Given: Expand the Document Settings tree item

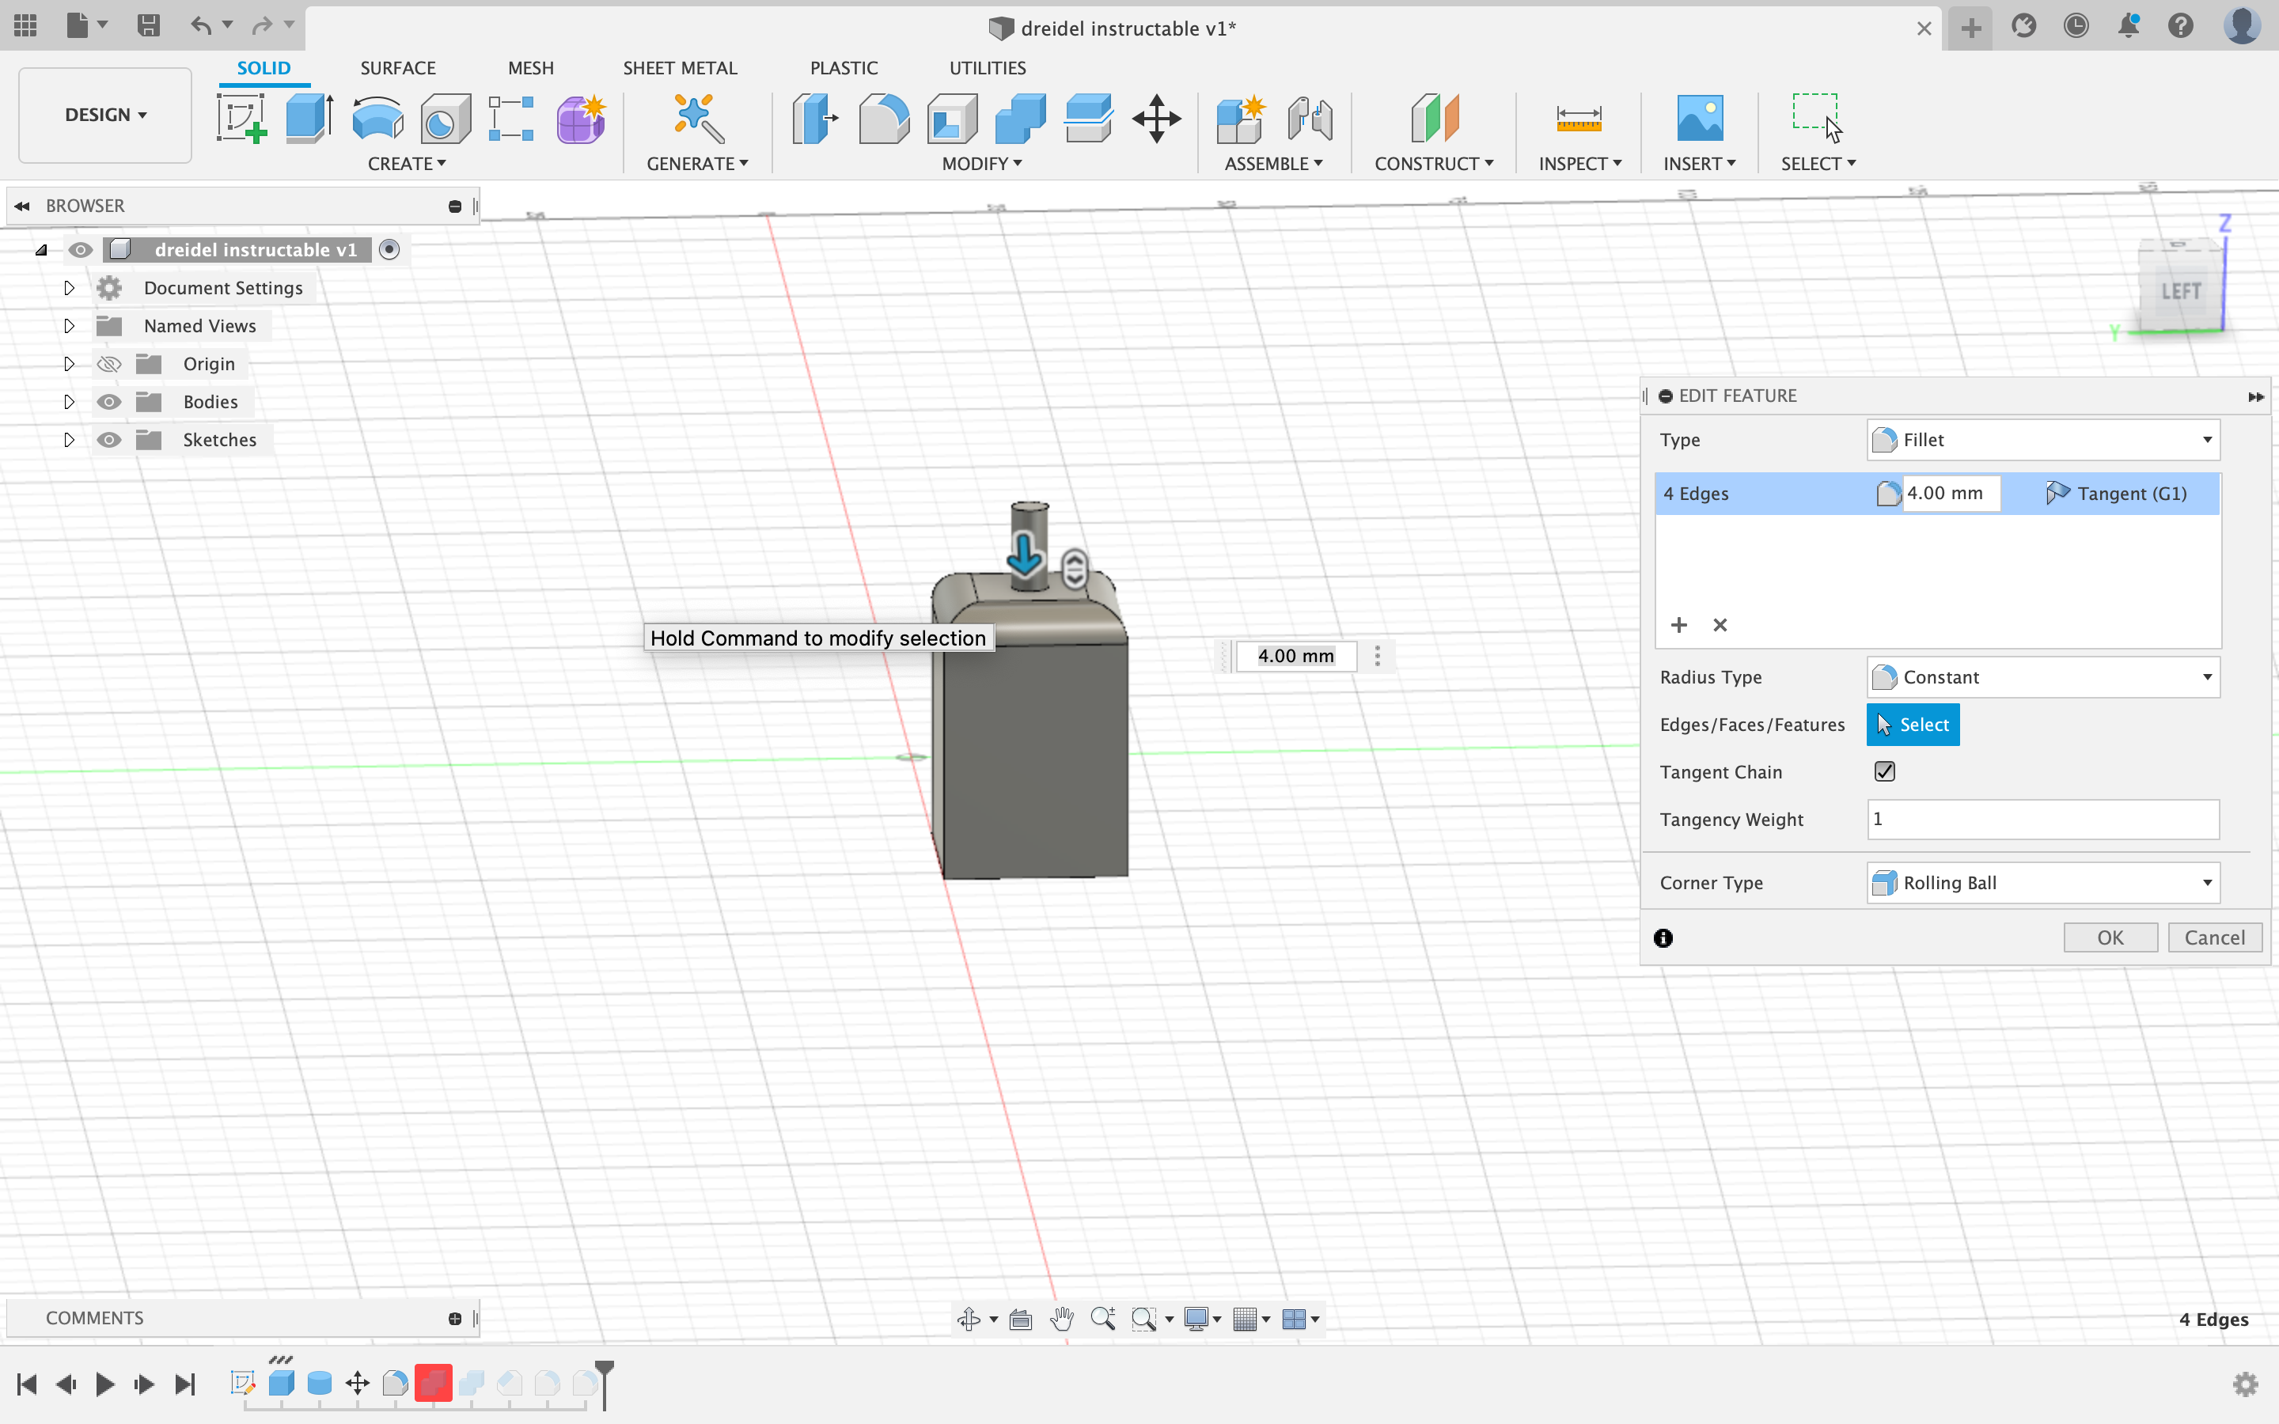Looking at the screenshot, I should (68, 287).
